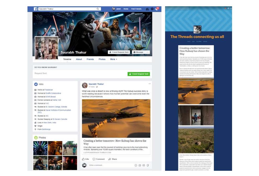259x176 pixels.
Task: Click Janet profile name in the top bar
Action: click(x=119, y=9)
